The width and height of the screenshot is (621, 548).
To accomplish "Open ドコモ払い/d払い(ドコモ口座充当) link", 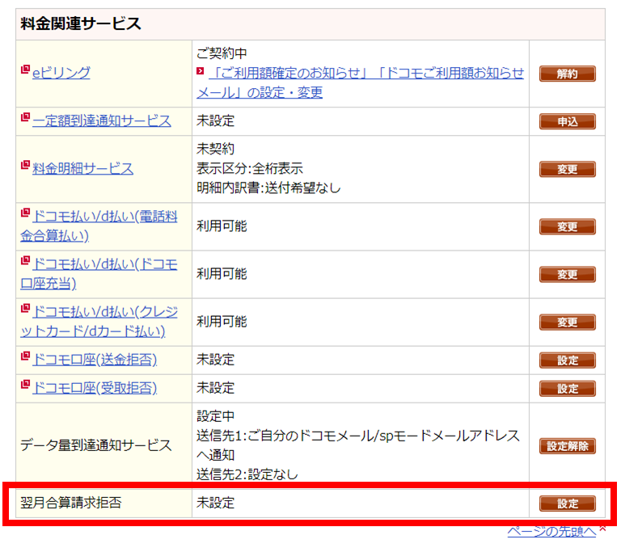I will 99,274.
